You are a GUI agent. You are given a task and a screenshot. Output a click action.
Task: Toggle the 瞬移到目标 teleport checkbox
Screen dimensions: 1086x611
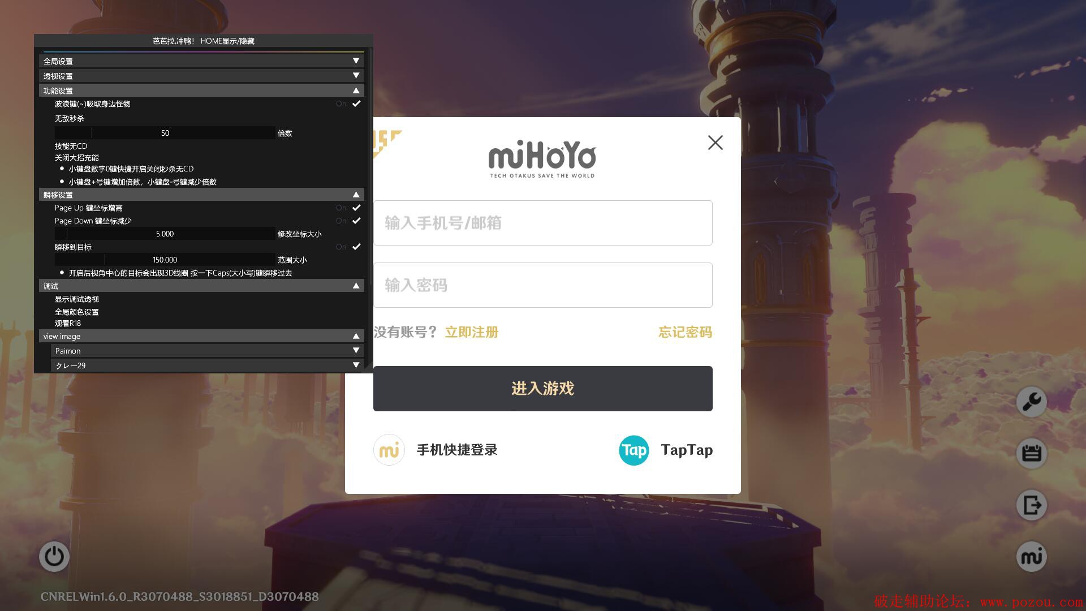[x=356, y=247]
